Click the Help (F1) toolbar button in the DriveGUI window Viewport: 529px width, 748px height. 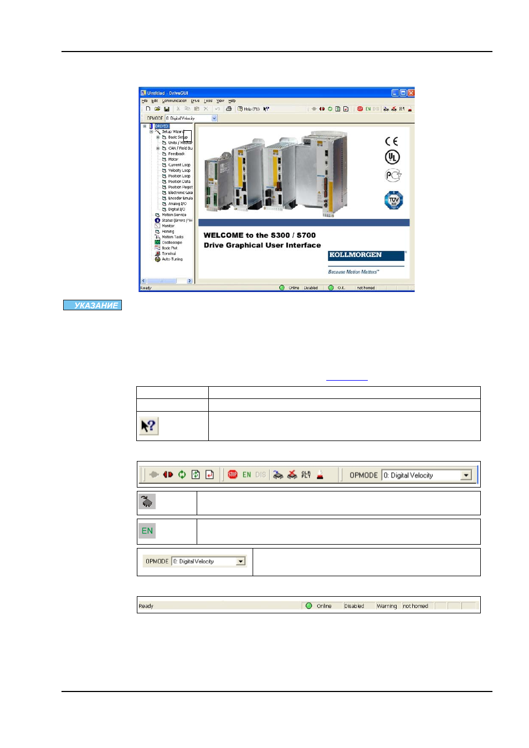[x=249, y=109]
